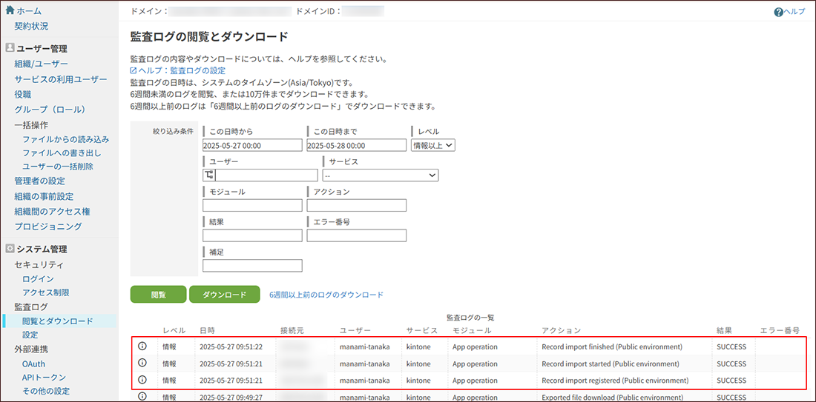Open the 6週間以上前のログのダウンロード link
This screenshot has width=816, height=402.
(x=326, y=295)
